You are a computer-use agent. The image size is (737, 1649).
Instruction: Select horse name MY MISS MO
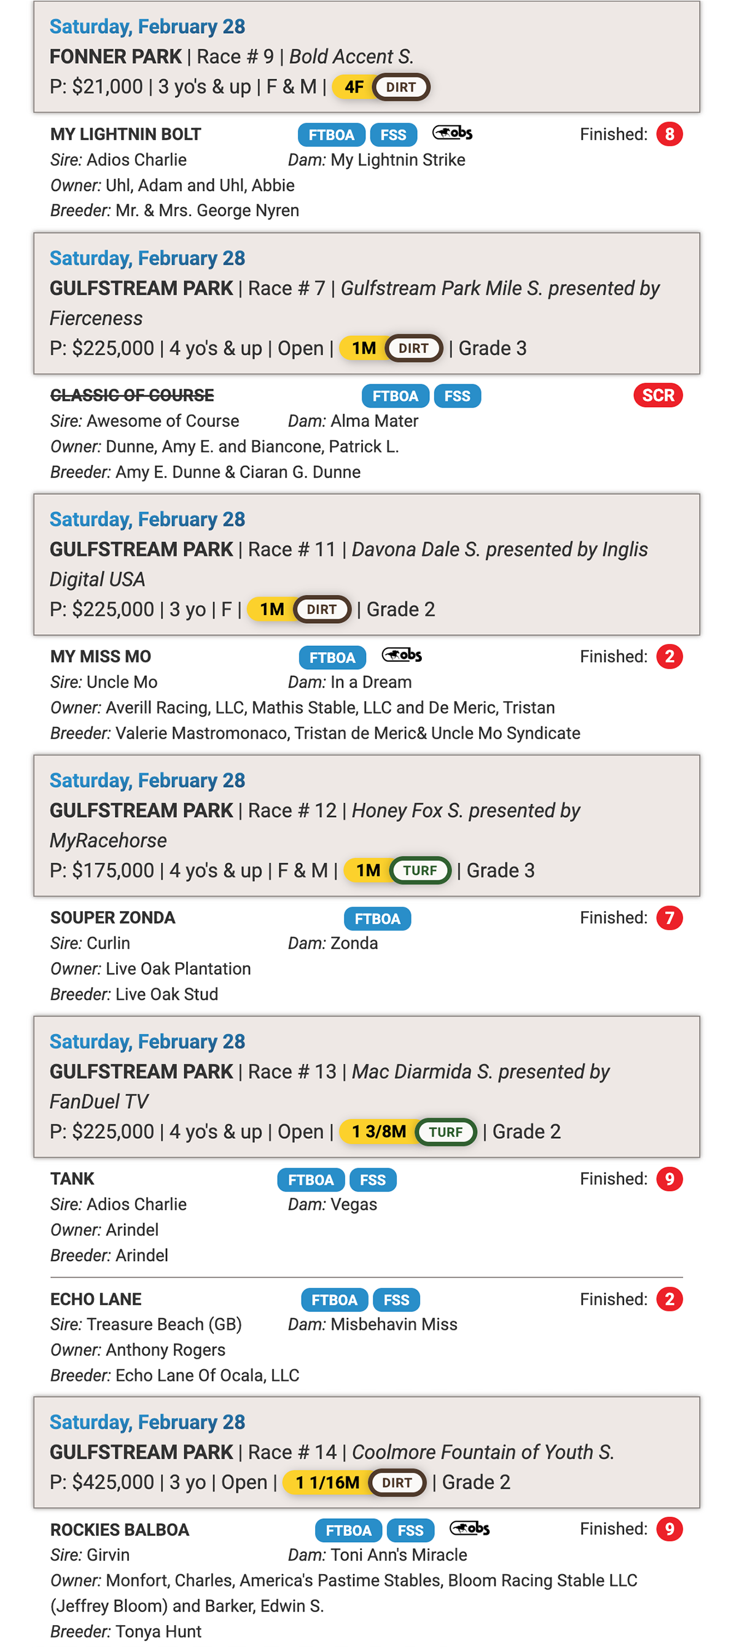[x=101, y=657]
